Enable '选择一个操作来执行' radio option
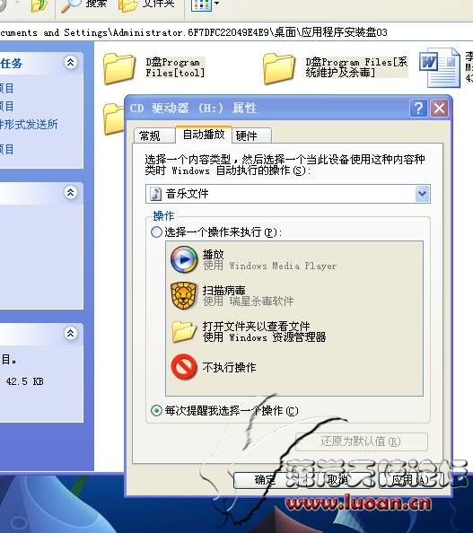473x533 pixels. point(156,232)
